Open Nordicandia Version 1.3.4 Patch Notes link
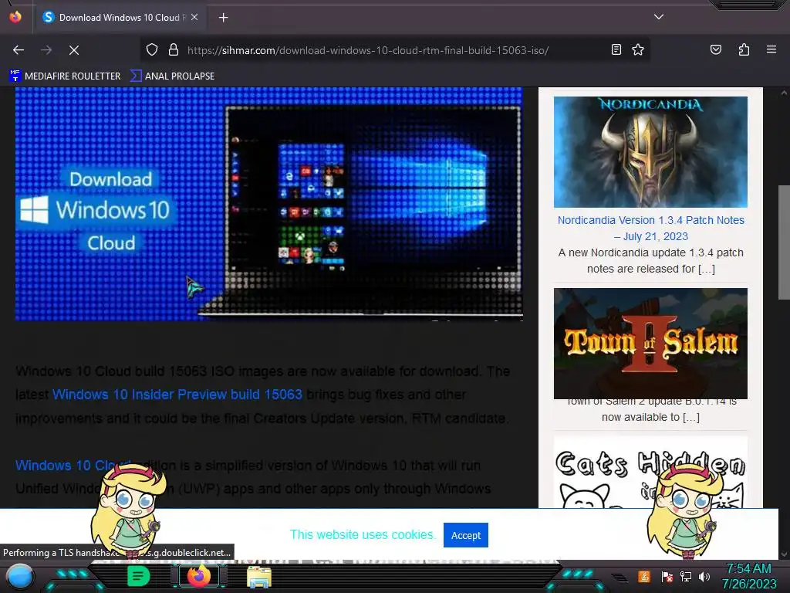The height and width of the screenshot is (593, 790). pos(650,228)
